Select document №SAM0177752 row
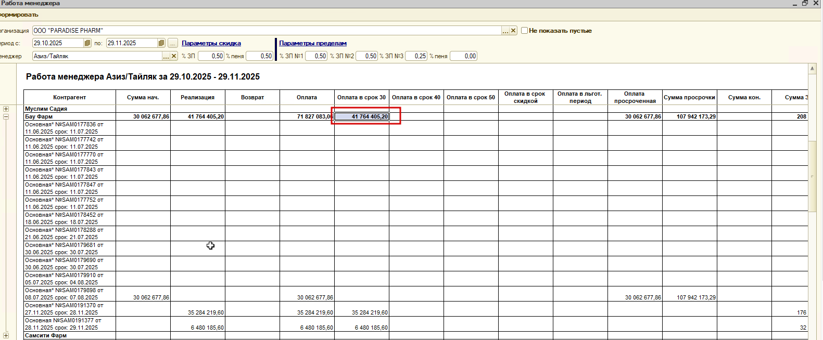This screenshot has height=340, width=823. pyautogui.click(x=70, y=204)
